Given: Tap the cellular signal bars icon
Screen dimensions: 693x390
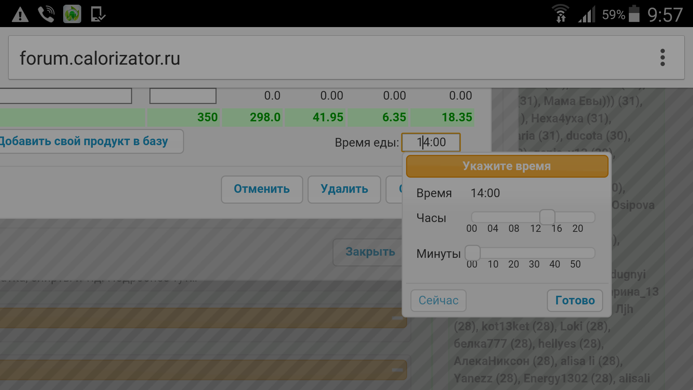Looking at the screenshot, I should tap(587, 15).
